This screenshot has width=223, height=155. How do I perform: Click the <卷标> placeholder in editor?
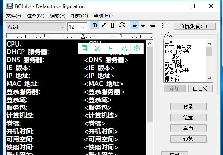coord(95,124)
